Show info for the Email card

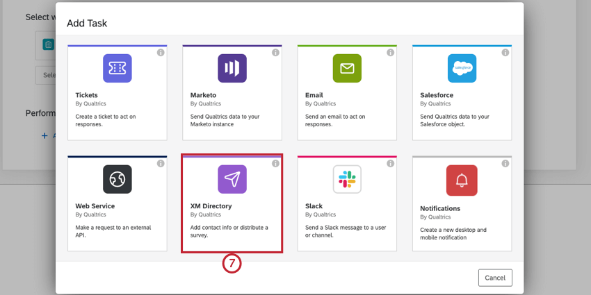pos(391,53)
